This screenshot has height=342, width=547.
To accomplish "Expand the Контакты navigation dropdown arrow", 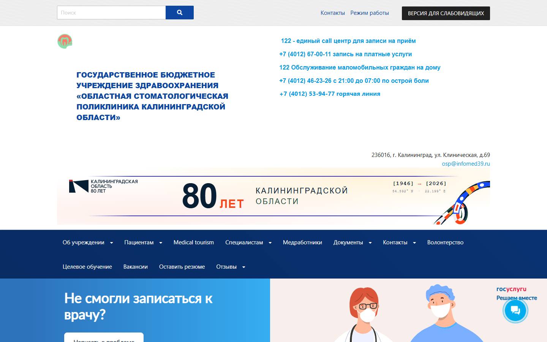I will tap(414, 243).
